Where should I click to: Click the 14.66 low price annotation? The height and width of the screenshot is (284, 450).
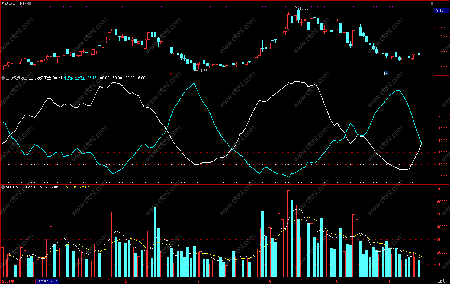(x=203, y=71)
